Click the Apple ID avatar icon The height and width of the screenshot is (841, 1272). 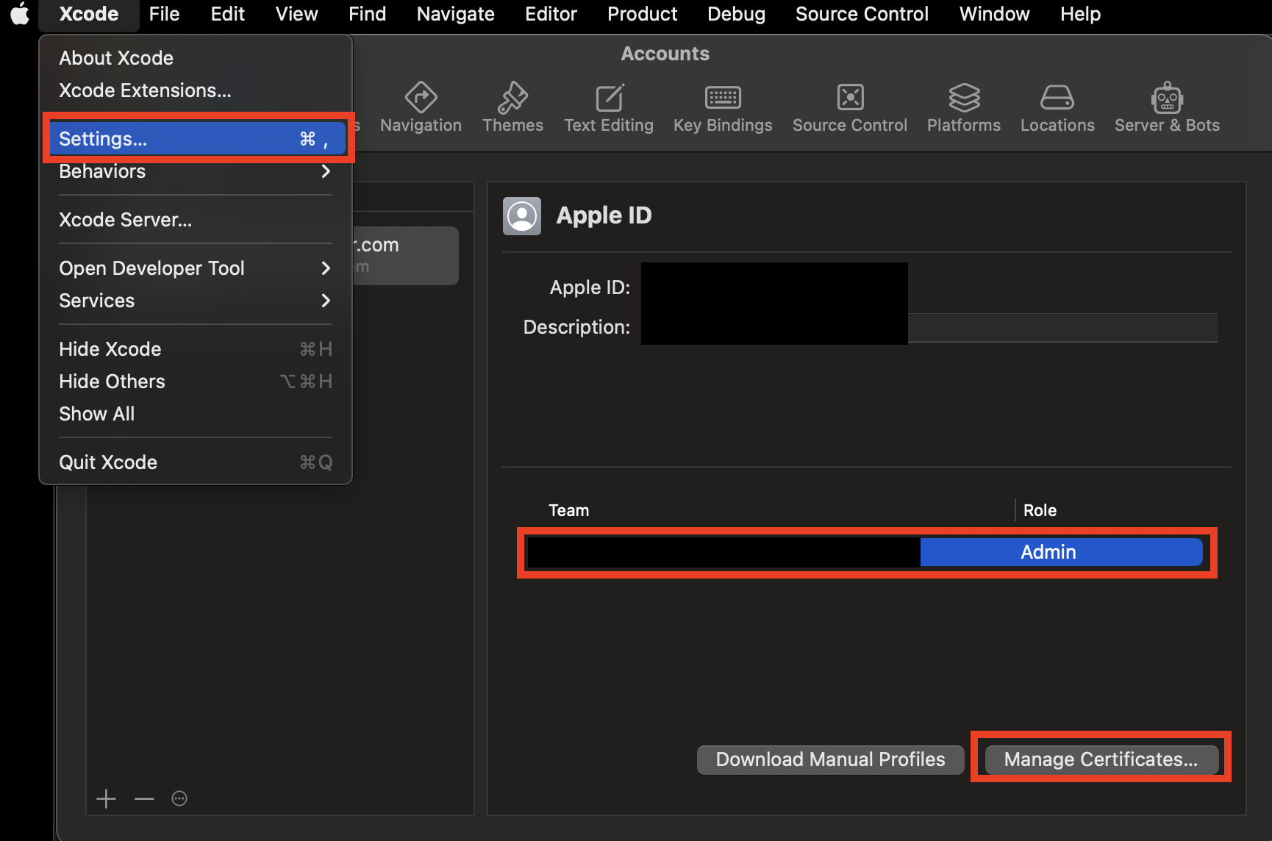[x=522, y=216]
